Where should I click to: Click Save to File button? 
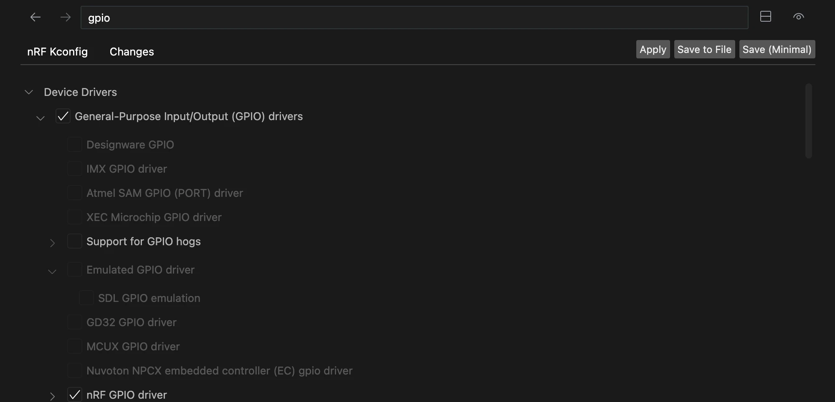(x=704, y=50)
